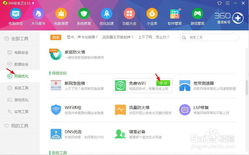Select 实用工具 category in sidebar
Viewport: 249px width, 155px height.
coord(20,112)
